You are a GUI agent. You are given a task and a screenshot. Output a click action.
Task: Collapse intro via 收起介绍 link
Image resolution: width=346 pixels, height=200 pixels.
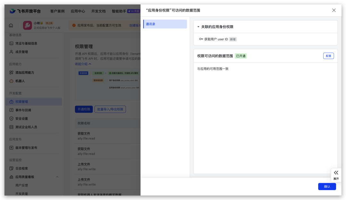(83, 64)
